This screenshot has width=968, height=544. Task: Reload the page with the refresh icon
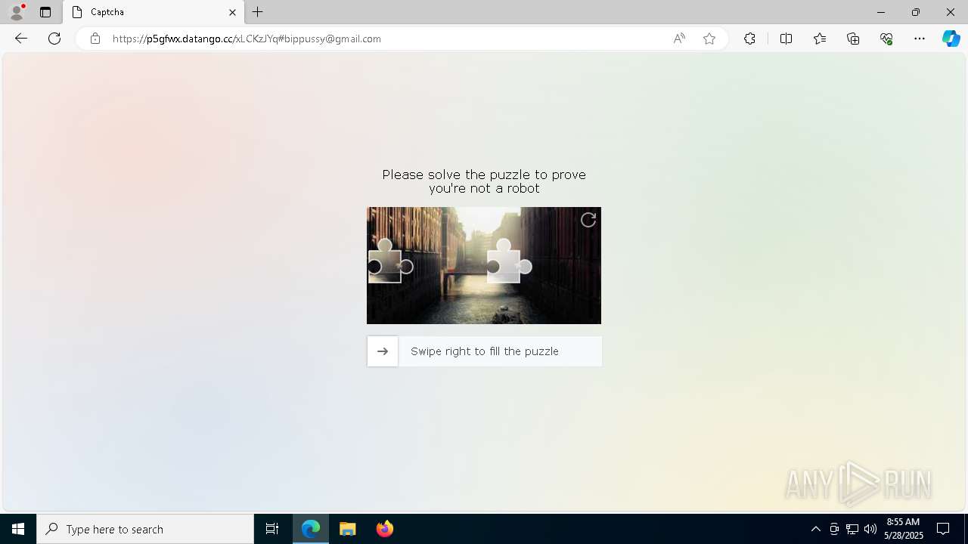click(x=54, y=39)
